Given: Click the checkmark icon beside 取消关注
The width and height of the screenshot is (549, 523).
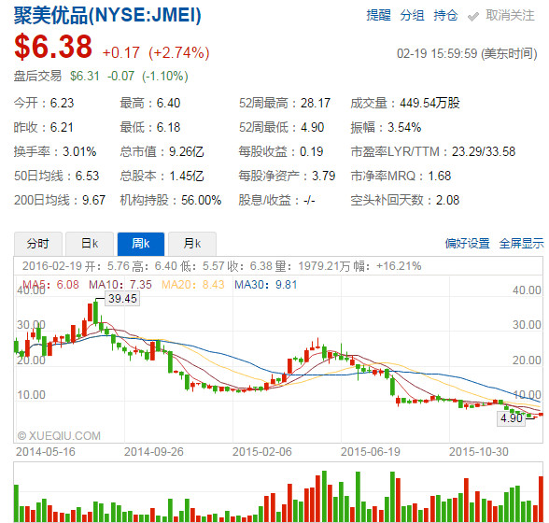Looking at the screenshot, I should (x=473, y=17).
